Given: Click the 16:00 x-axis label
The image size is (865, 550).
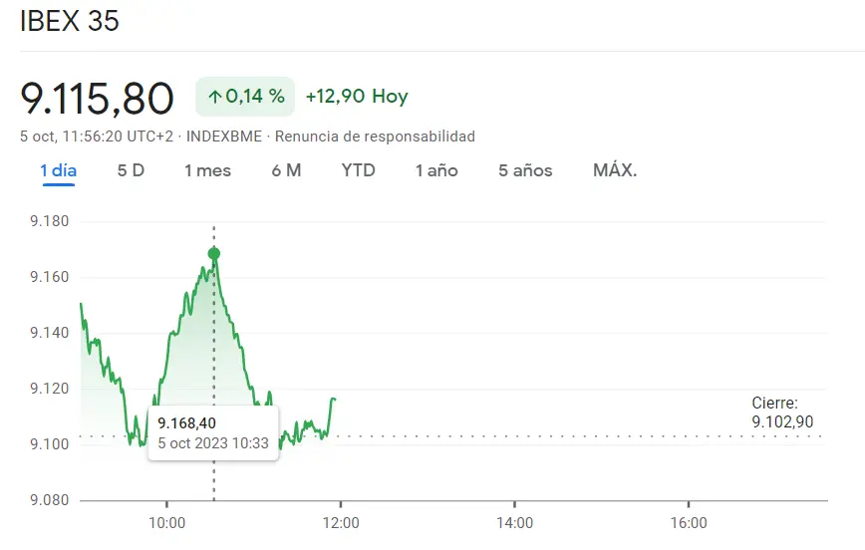Looking at the screenshot, I should coord(689,523).
